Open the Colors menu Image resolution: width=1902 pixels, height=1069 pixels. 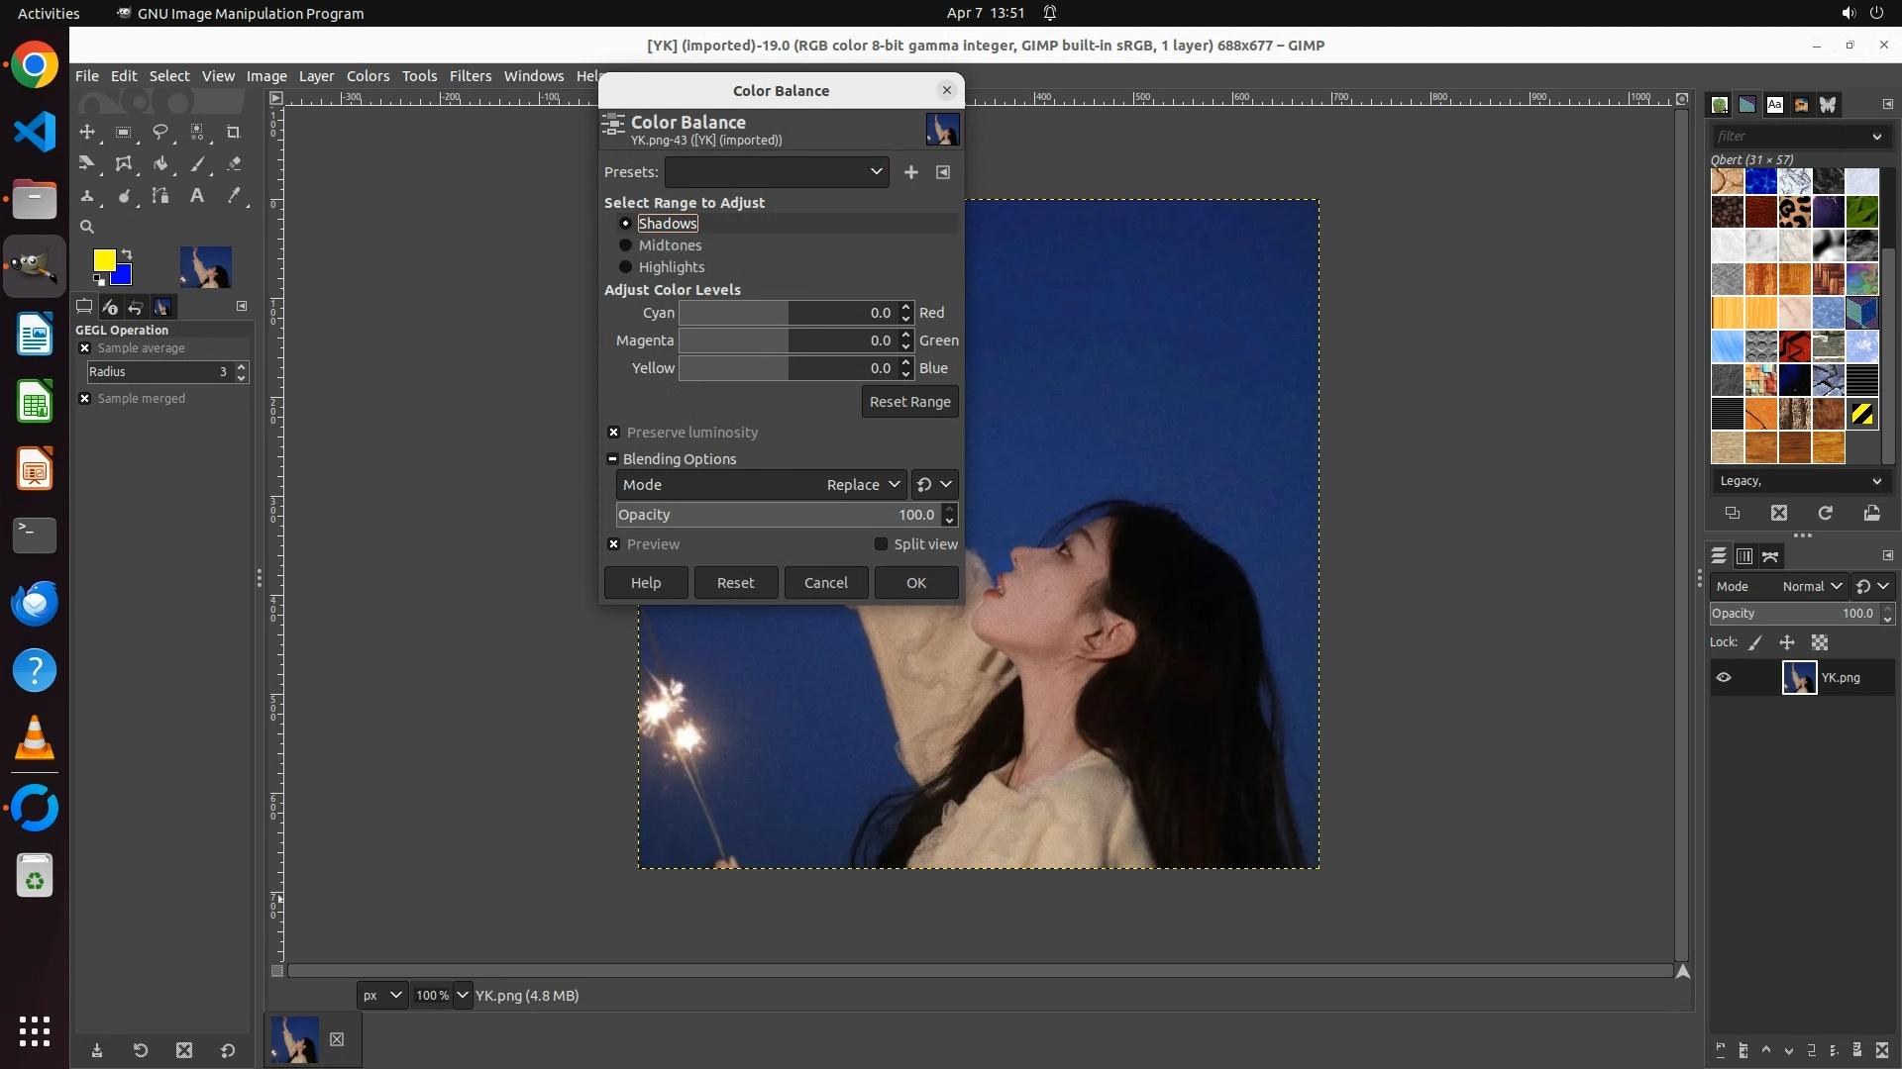pyautogui.click(x=368, y=76)
